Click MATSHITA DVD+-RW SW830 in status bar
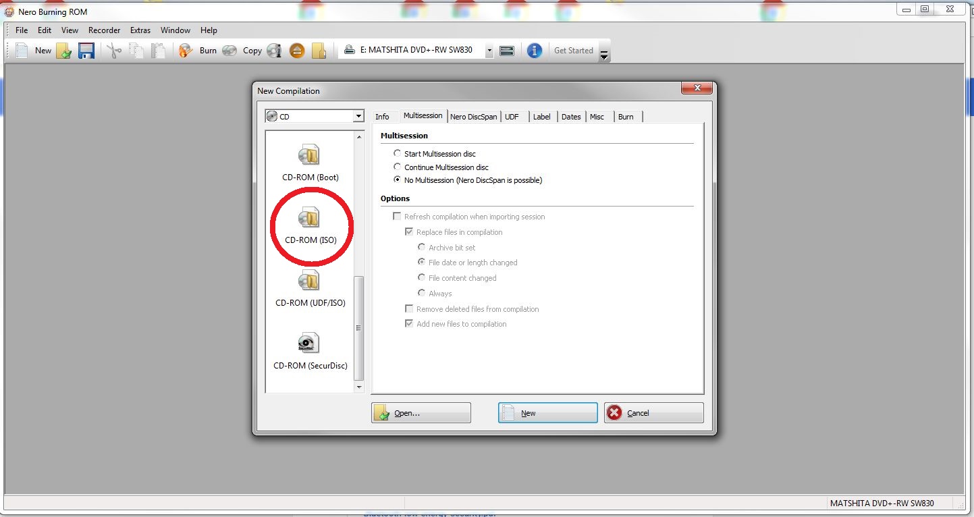This screenshot has width=974, height=517. point(882,504)
